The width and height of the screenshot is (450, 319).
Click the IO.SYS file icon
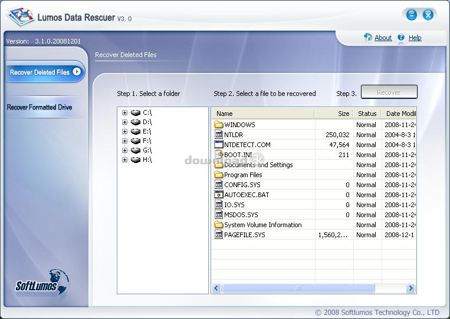point(219,204)
